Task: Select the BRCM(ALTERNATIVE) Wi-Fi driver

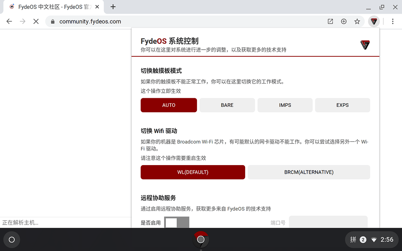Action: tap(309, 172)
